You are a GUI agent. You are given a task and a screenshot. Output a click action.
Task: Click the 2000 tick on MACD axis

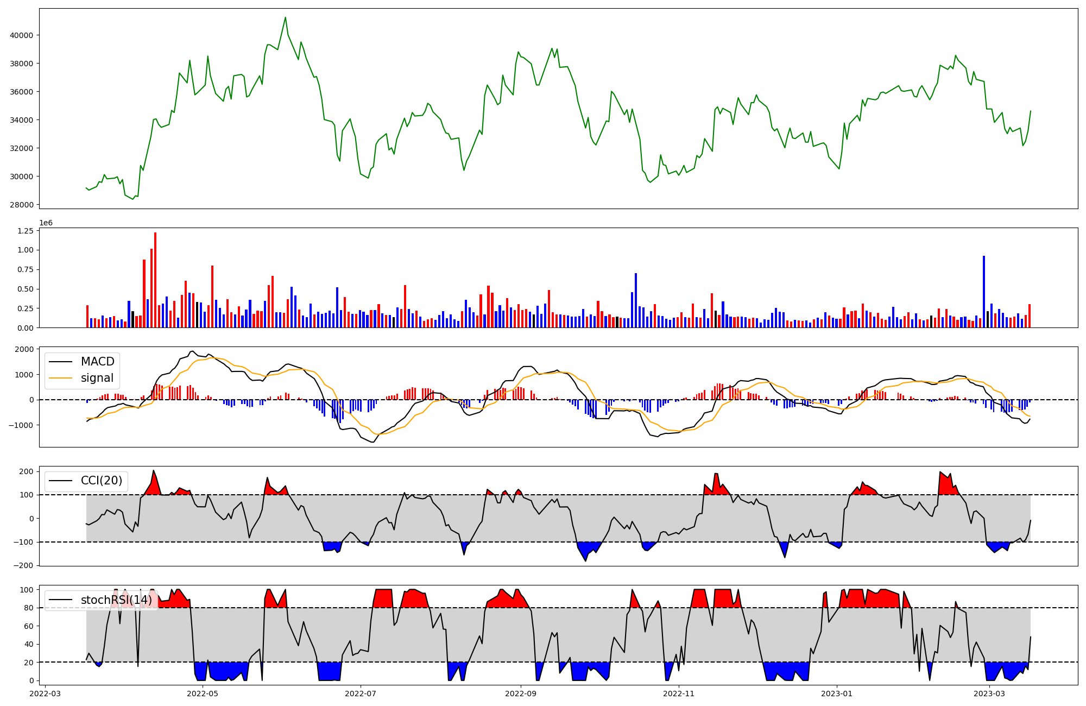24,349
